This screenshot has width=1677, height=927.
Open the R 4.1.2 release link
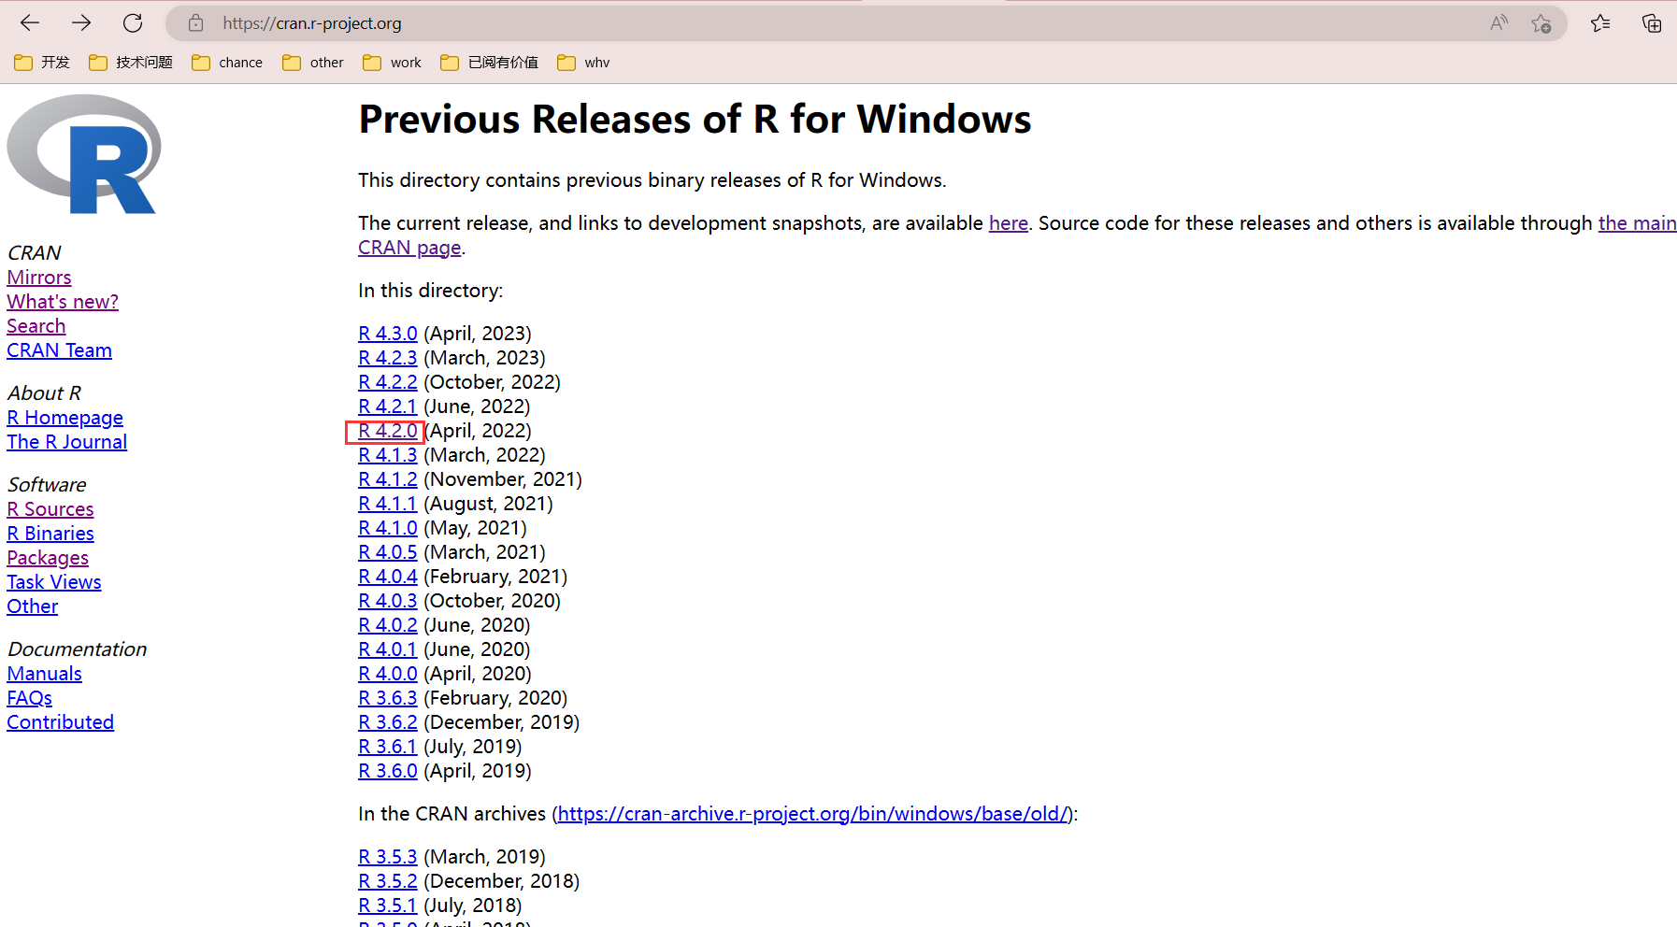[388, 479]
